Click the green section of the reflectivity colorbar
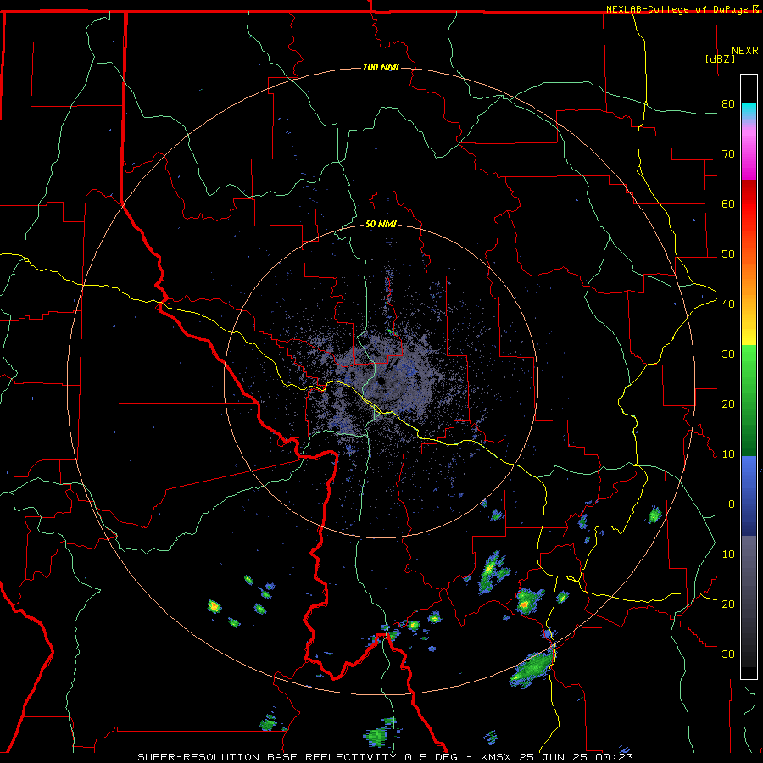 click(749, 400)
